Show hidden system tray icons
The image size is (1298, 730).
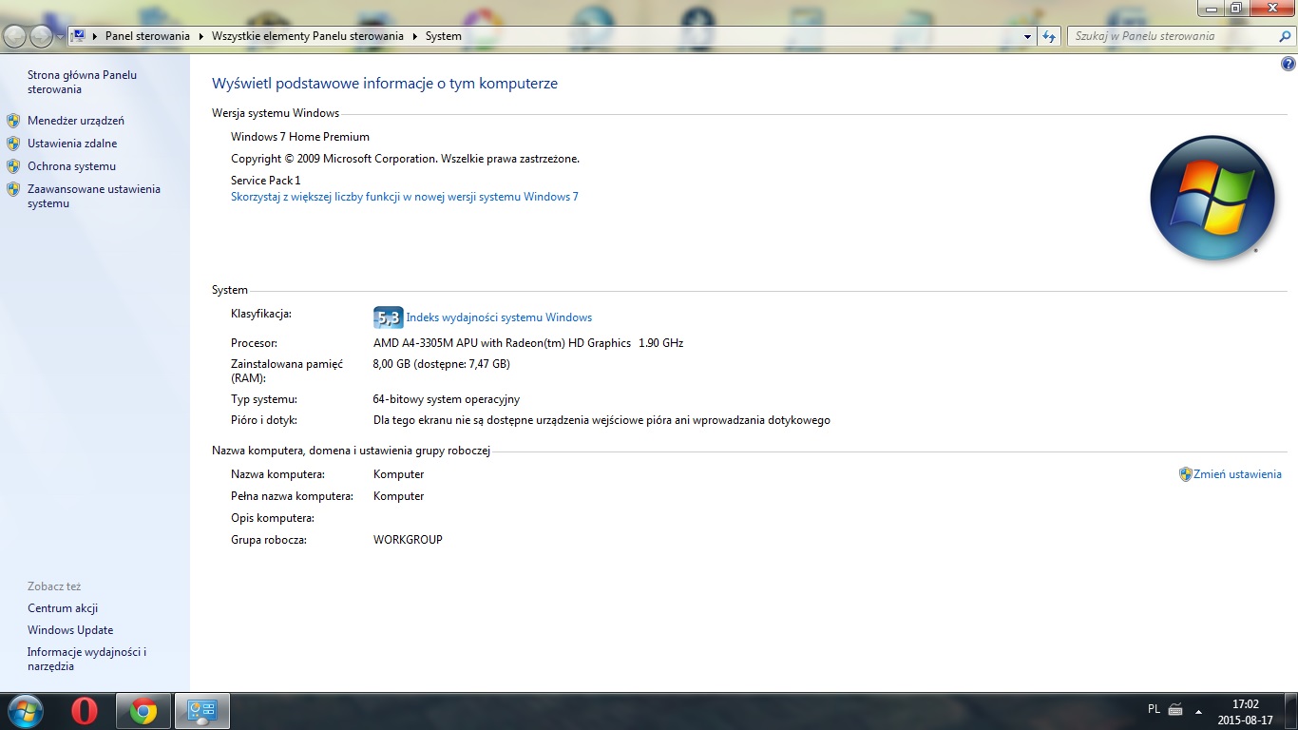tap(1198, 711)
